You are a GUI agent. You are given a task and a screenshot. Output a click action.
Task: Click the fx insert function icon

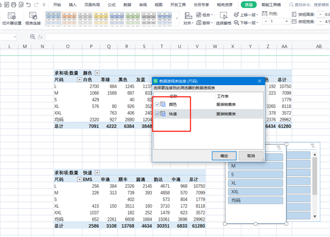pos(40,37)
